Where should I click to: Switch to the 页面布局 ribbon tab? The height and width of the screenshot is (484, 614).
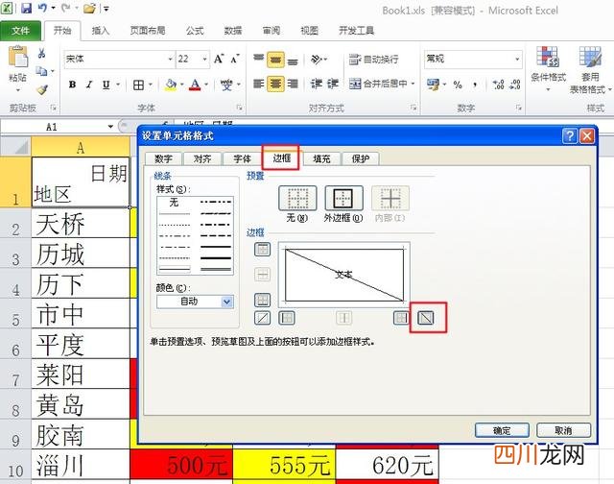[x=147, y=30]
